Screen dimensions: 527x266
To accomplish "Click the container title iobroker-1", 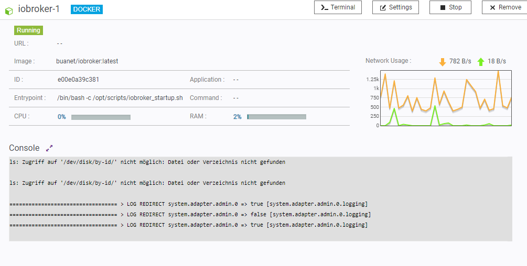I will coord(39,9).
